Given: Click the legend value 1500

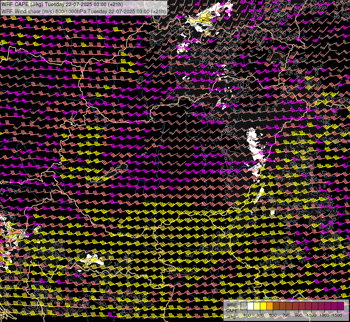Looking at the screenshot, I should tap(337, 315).
